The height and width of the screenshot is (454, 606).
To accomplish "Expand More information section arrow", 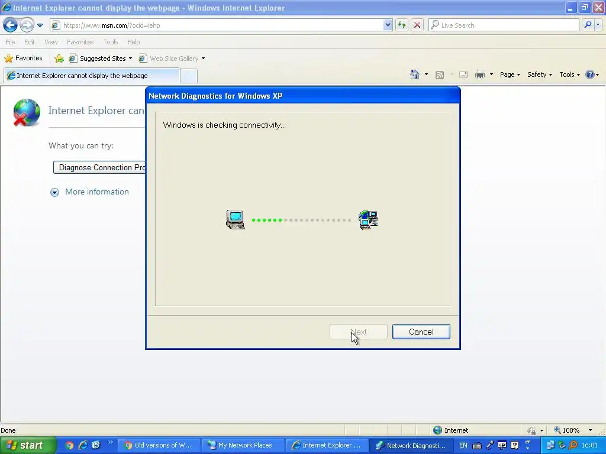I will point(54,192).
